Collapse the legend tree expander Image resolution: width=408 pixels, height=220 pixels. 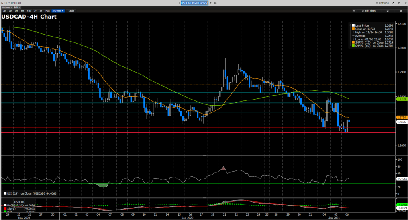point(351,25)
